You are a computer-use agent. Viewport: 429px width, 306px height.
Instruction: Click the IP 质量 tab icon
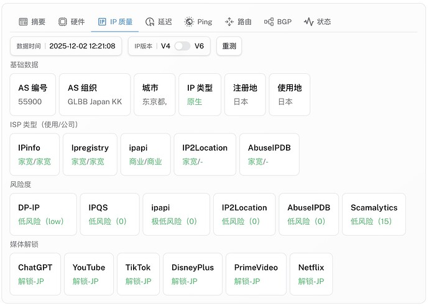tap(102, 22)
